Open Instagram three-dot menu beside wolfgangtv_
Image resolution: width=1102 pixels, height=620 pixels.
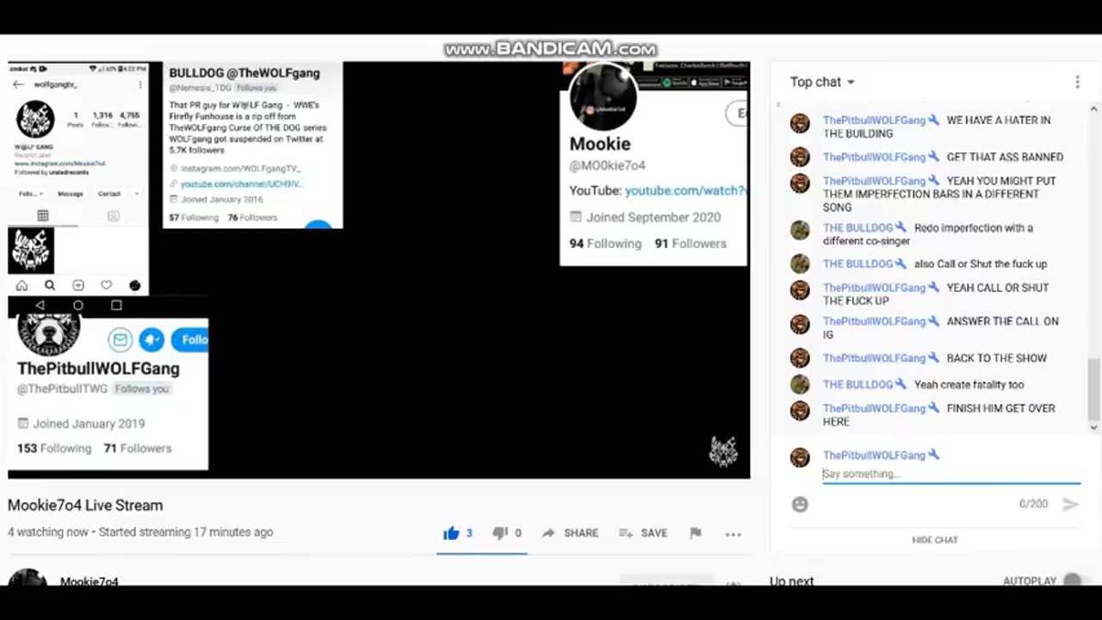click(139, 84)
